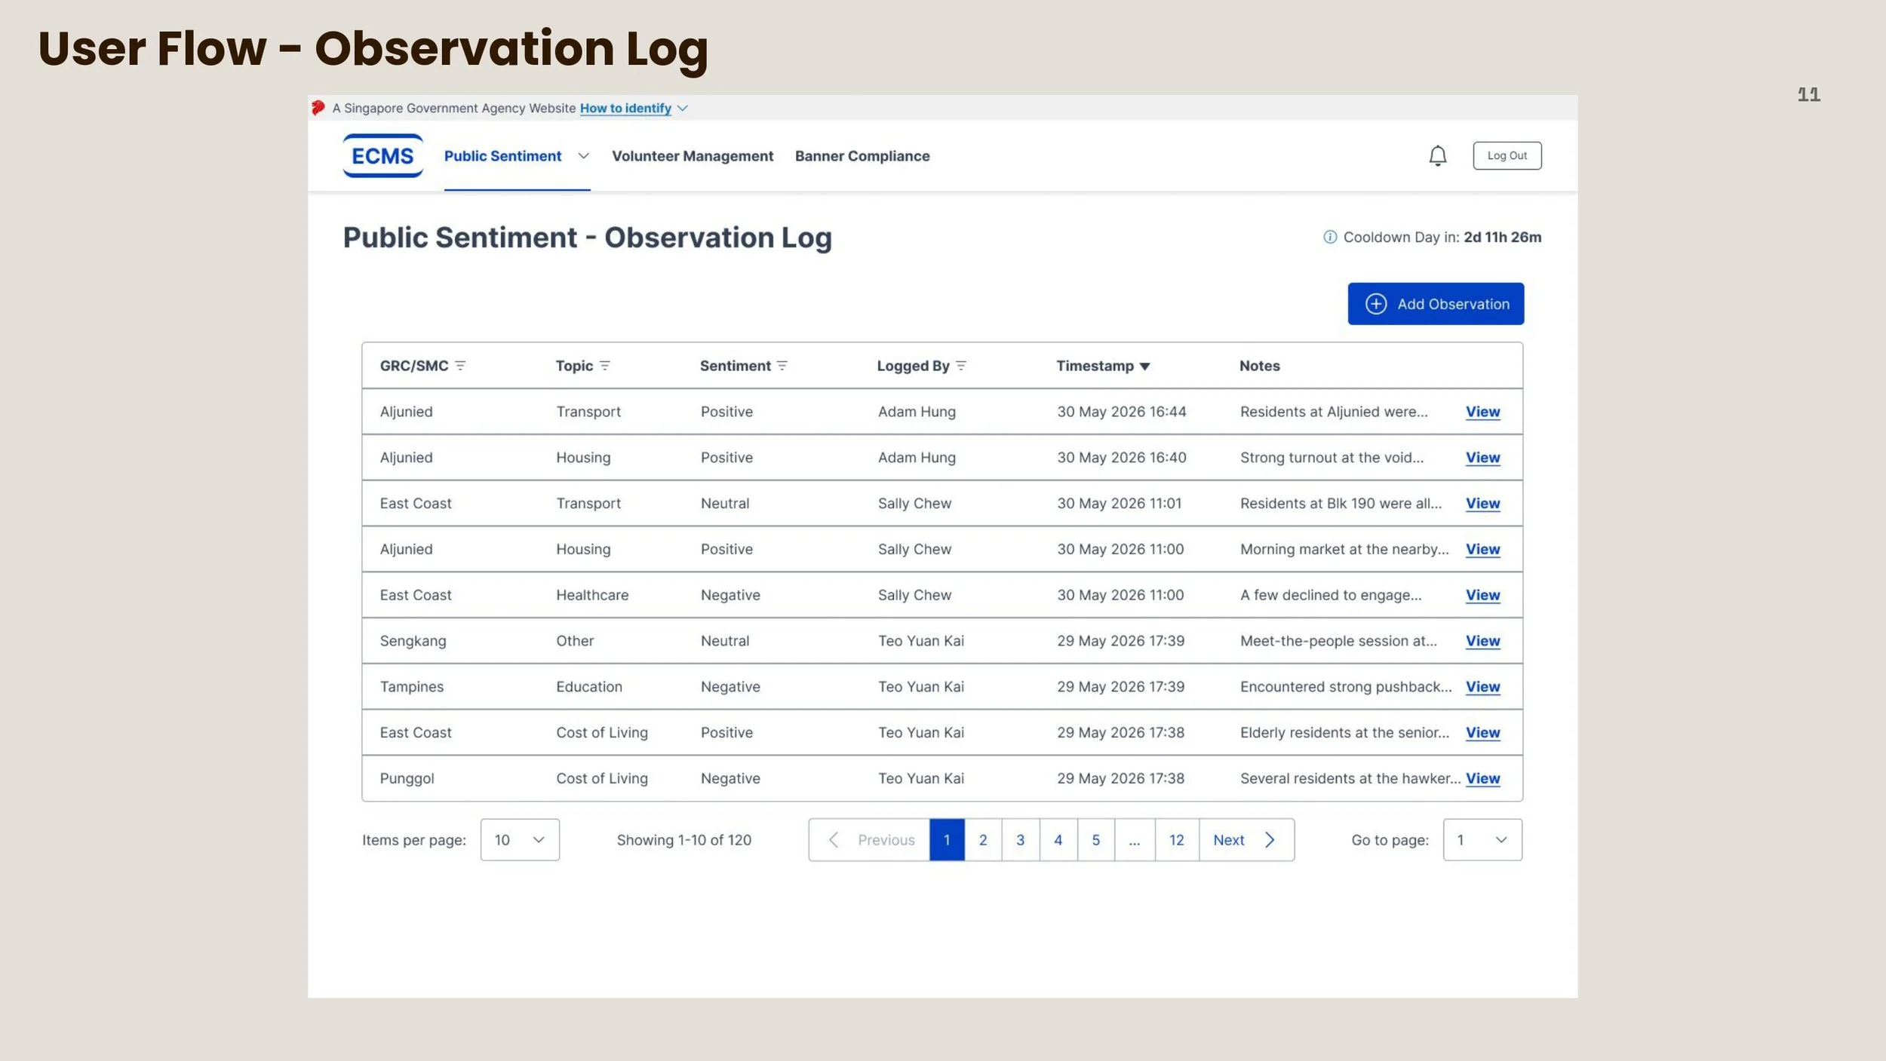Select page 5 in pagination
Viewport: 1886px width, 1061px height.
point(1096,839)
